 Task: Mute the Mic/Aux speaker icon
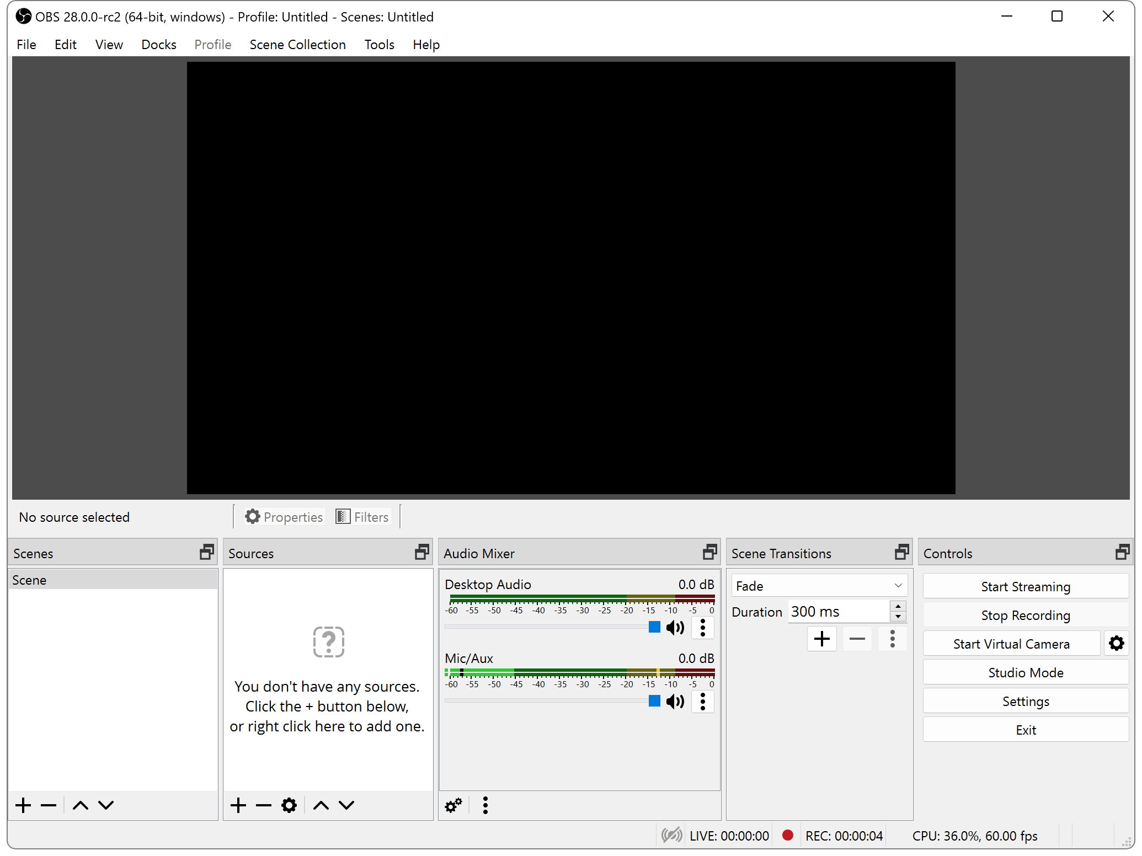(675, 702)
